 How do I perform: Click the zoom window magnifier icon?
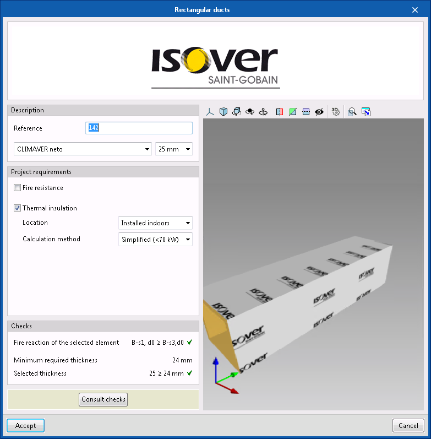click(x=352, y=112)
